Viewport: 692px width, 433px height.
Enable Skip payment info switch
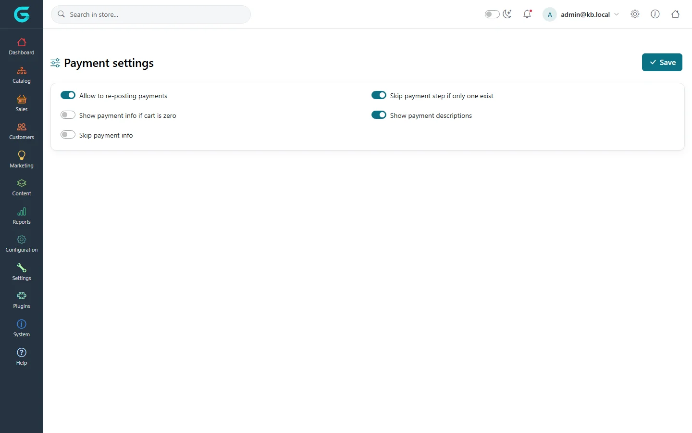[x=68, y=135]
